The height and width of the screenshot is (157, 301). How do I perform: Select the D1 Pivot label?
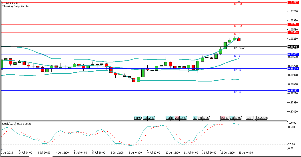tap(239, 48)
